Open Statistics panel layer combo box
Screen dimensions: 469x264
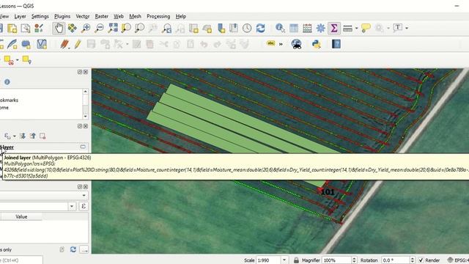[44, 196]
